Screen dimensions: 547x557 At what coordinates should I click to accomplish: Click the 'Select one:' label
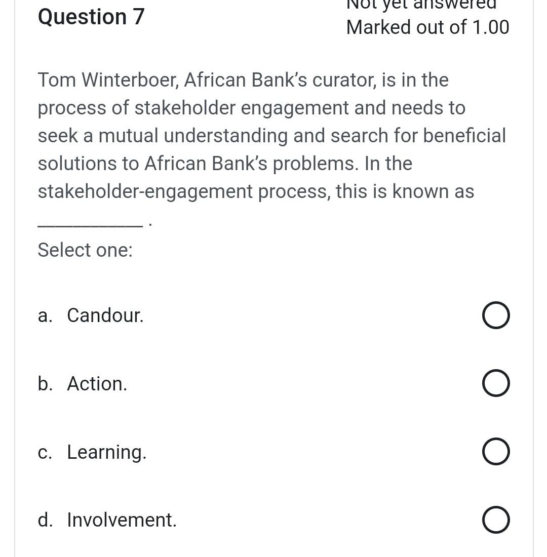(x=85, y=250)
